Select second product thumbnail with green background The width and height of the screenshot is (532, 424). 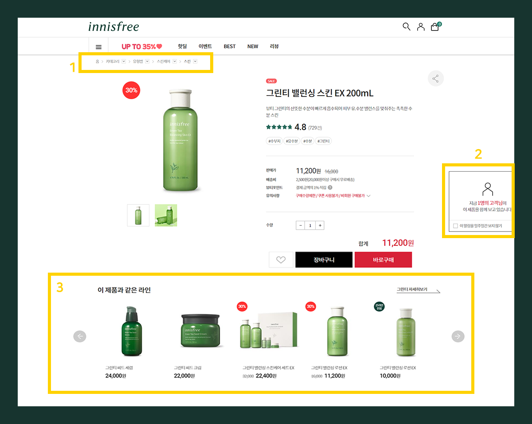(x=166, y=215)
